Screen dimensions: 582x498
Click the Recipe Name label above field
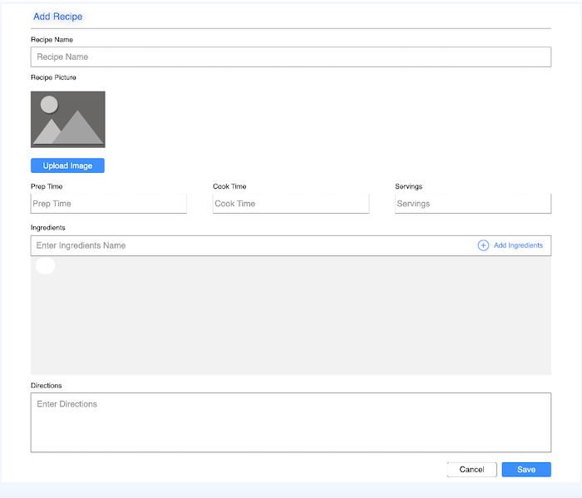pyautogui.click(x=52, y=39)
